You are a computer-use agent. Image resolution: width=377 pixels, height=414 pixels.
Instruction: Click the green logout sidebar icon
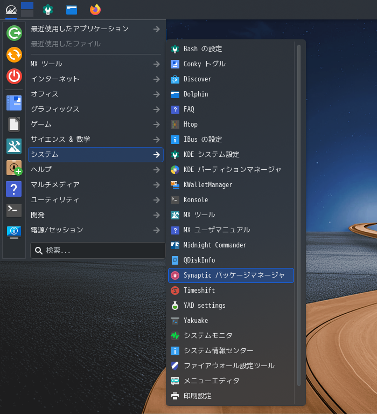click(14, 33)
